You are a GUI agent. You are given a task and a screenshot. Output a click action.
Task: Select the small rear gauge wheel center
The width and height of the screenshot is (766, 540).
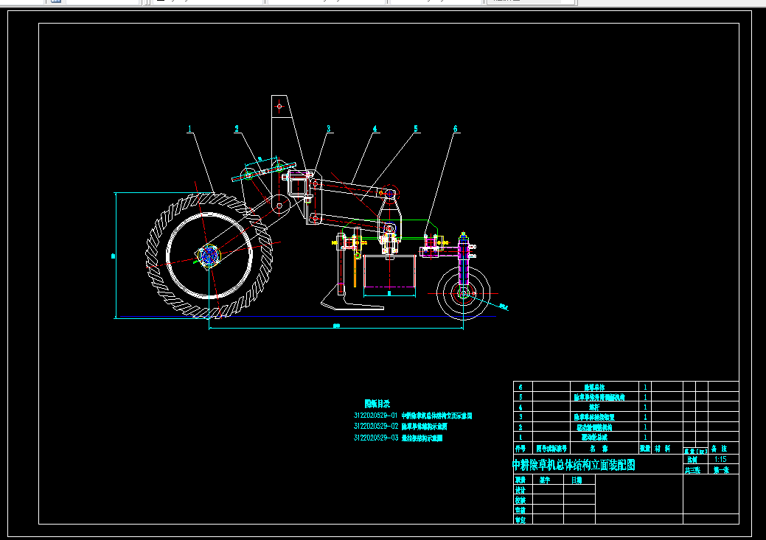click(463, 294)
